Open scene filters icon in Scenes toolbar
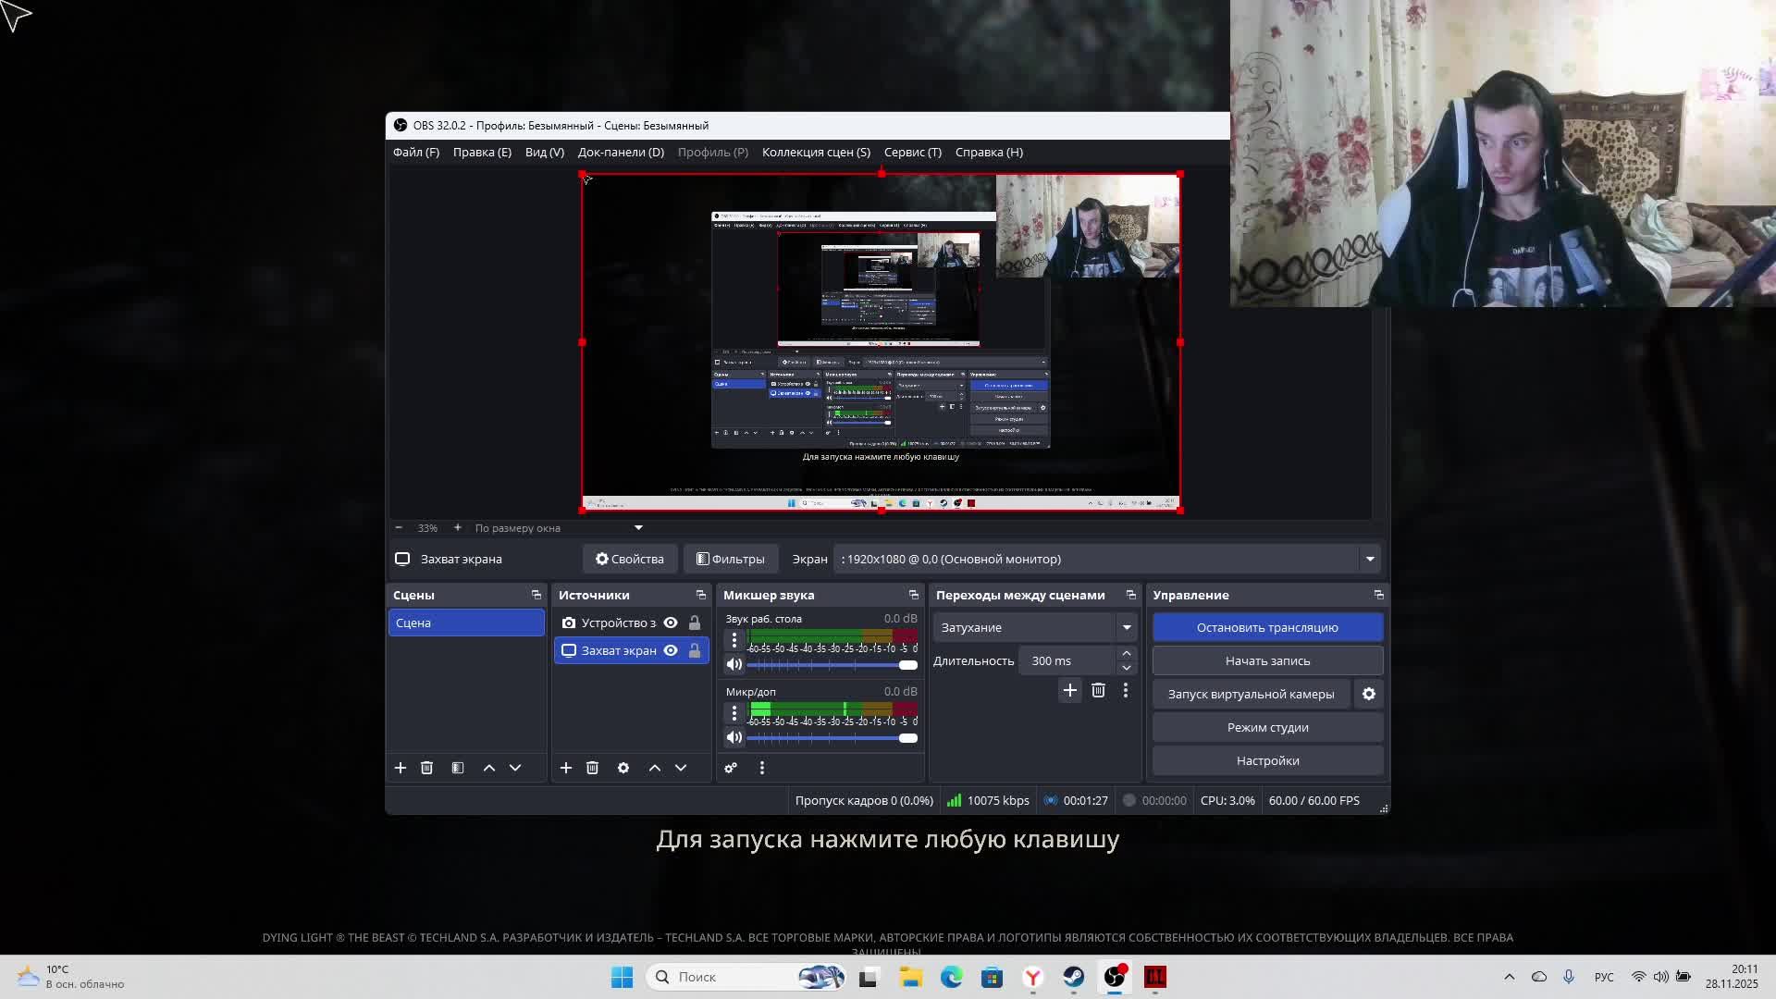 [458, 768]
